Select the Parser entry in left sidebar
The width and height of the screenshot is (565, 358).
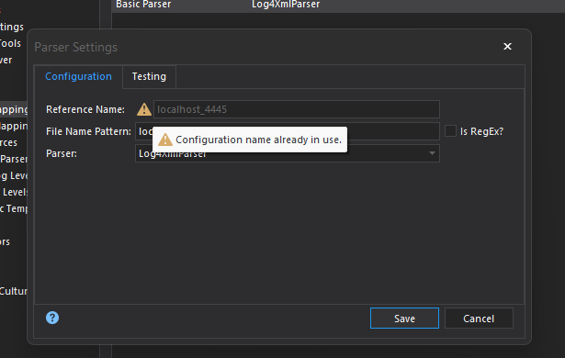14,159
